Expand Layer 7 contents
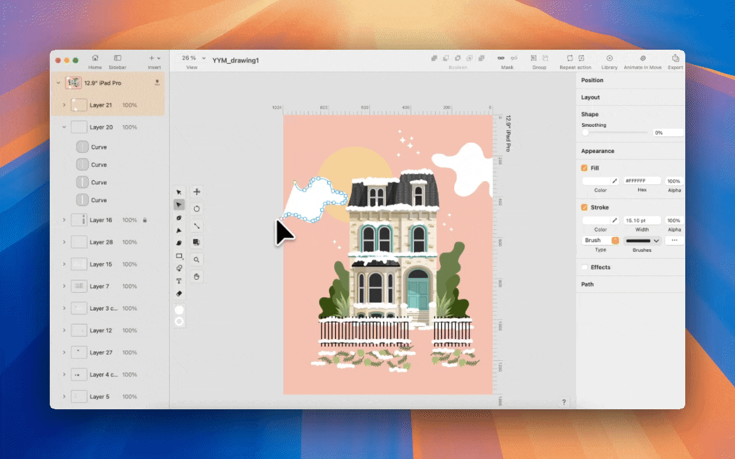Screen dimensions: 735x459 point(64,286)
